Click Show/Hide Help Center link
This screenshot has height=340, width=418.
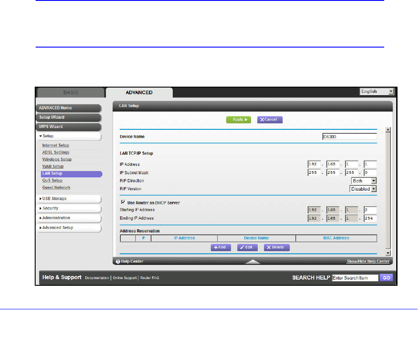(x=368, y=261)
